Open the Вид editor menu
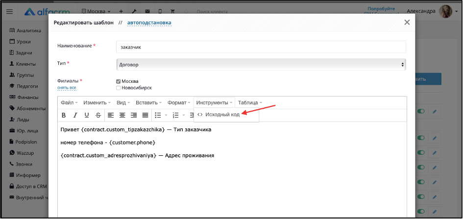463x219 pixels. click(x=123, y=103)
